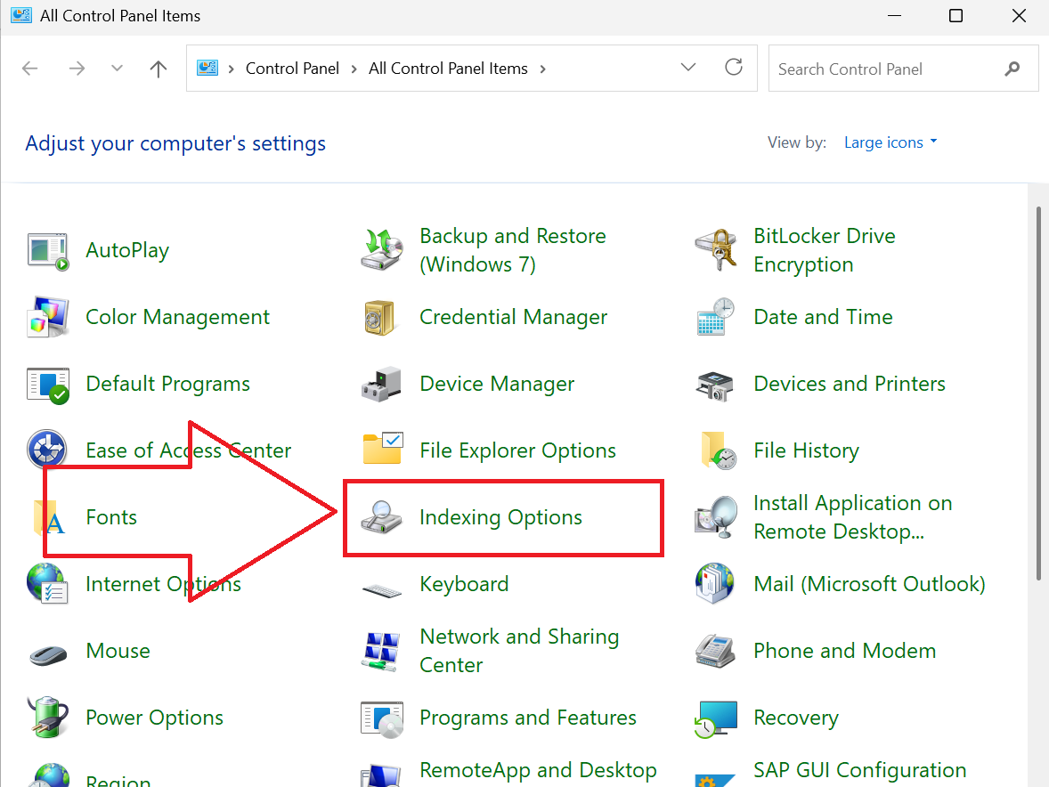Click the Devices and Printers icon
Screen dimensions: 1049x787
(x=714, y=385)
